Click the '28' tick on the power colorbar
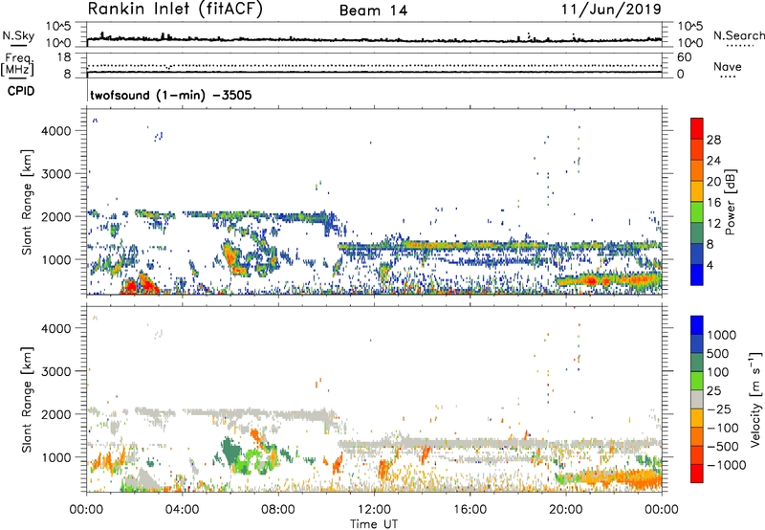Screen dimensions: 765x530 713,140
